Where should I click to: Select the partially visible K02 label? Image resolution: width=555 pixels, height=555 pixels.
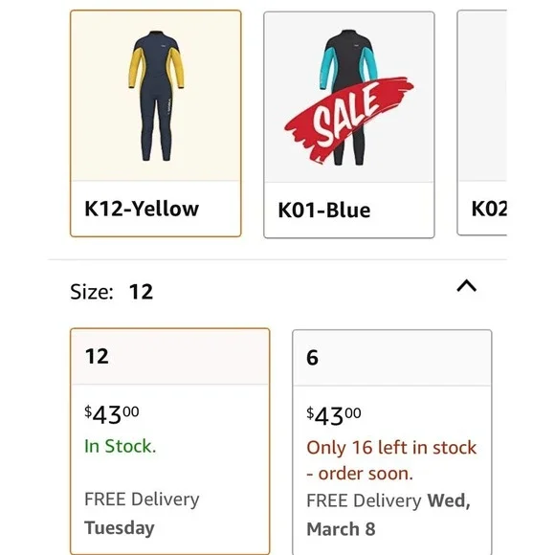click(489, 209)
